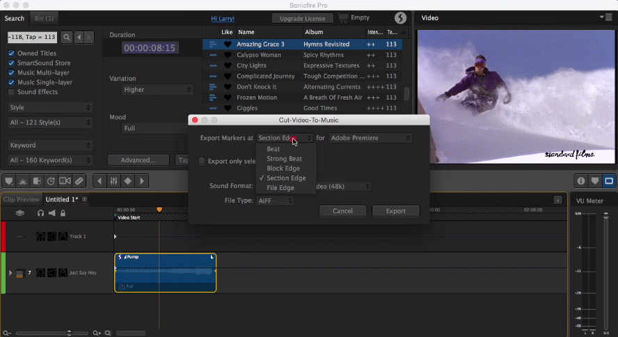Open the shopping cart icon
This screenshot has height=337, width=618.
(343, 17)
